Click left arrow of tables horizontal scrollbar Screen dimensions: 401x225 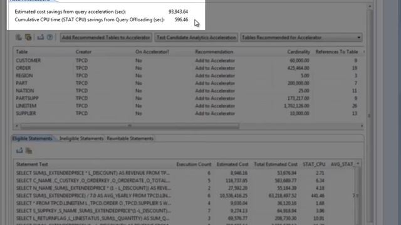click(x=17, y=126)
